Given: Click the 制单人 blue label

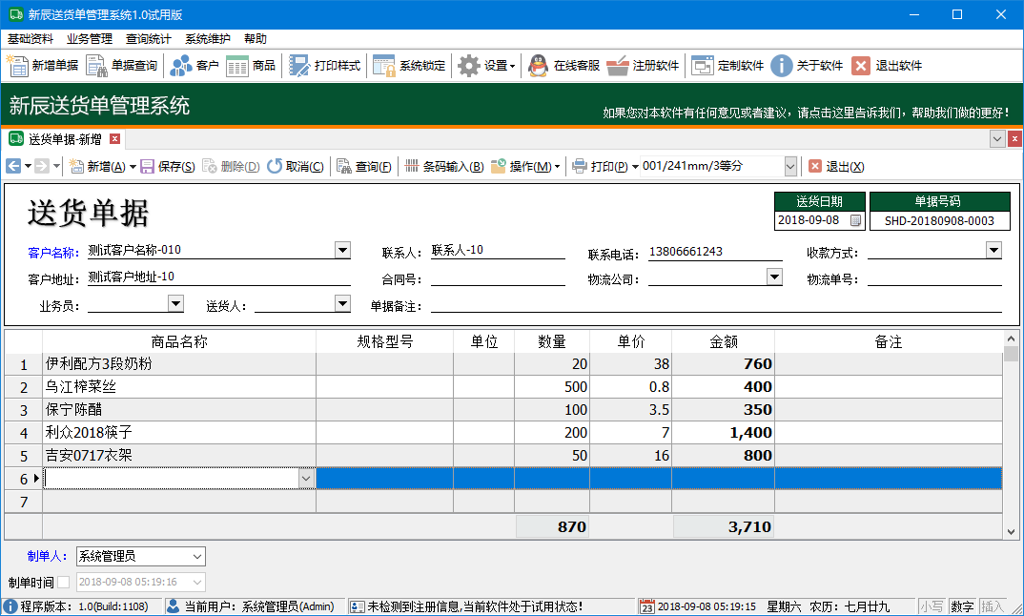Looking at the screenshot, I should click(x=47, y=556).
